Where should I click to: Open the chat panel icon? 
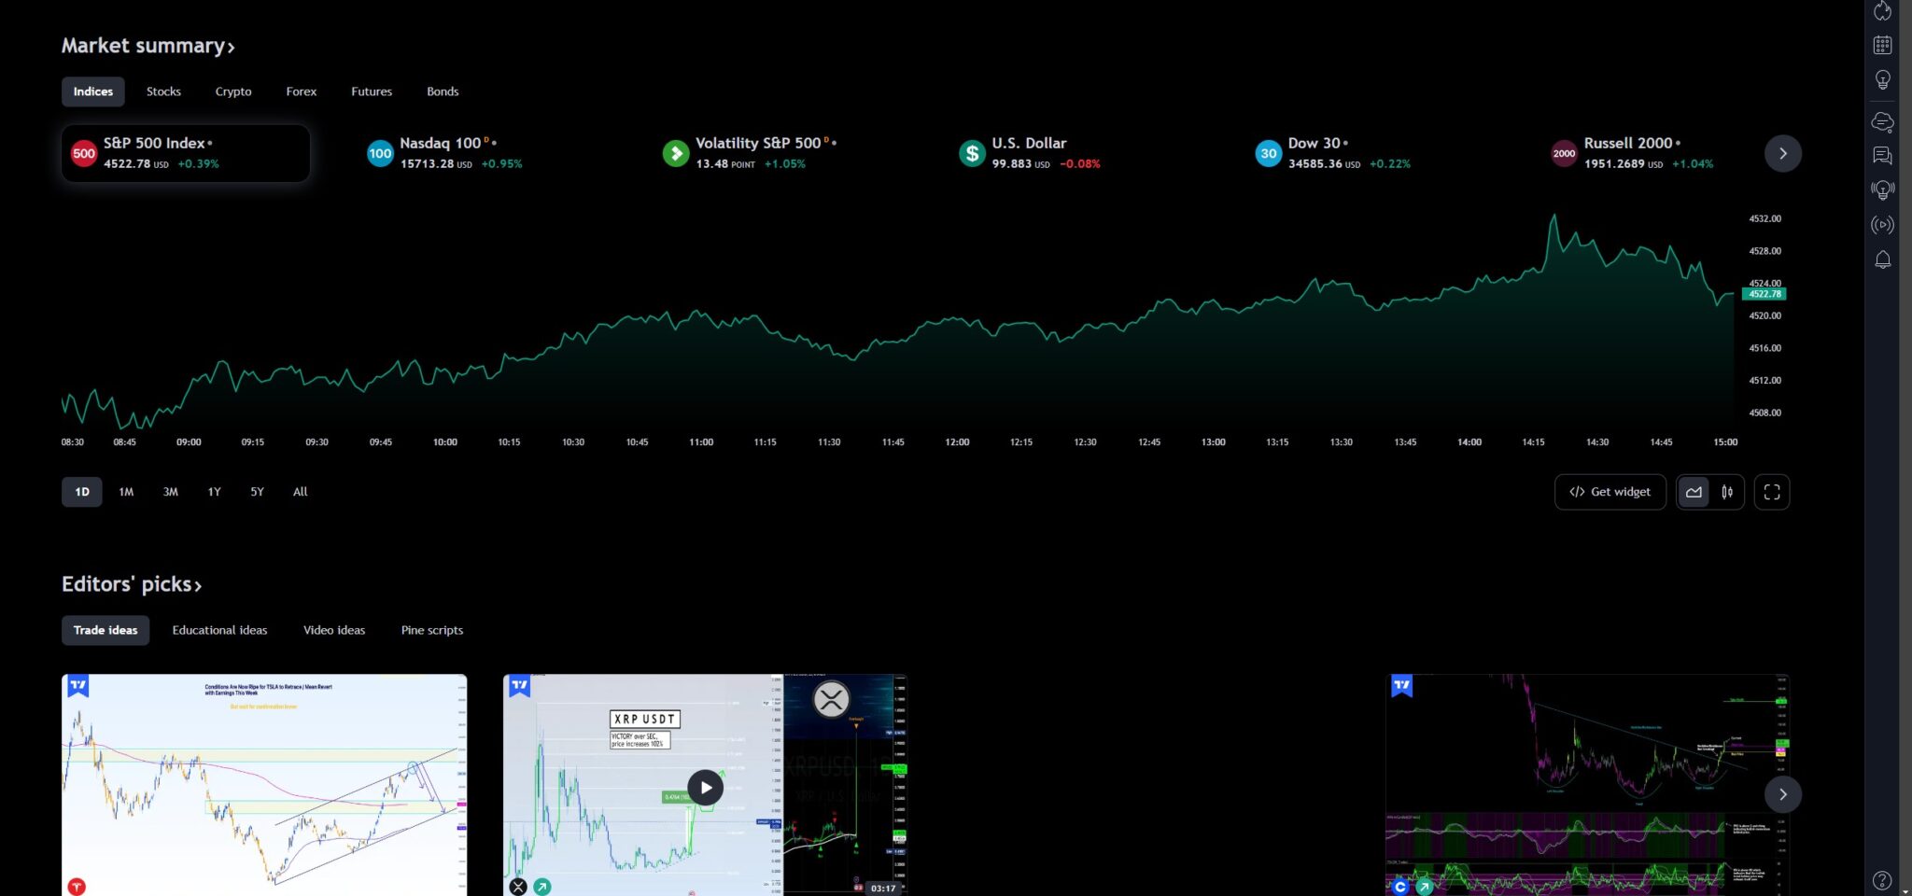(1883, 156)
